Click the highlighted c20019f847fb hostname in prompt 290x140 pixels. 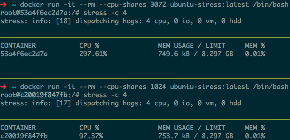coord(44,95)
